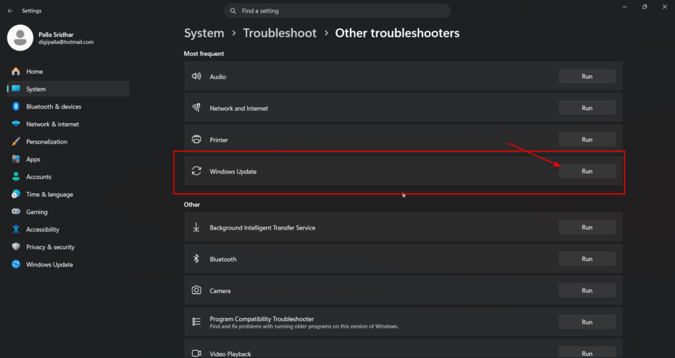Click the Gaming controller icon
Viewport: 675px width, 358px height.
[16, 211]
